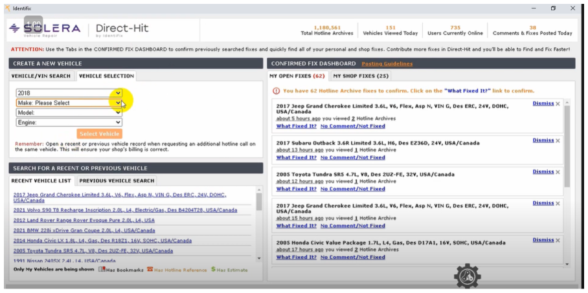Image resolution: width=588 pixels, height=293 pixels.
Task: Close the Jeep fix card viewed 15 hours ago with X
Action: (558, 204)
